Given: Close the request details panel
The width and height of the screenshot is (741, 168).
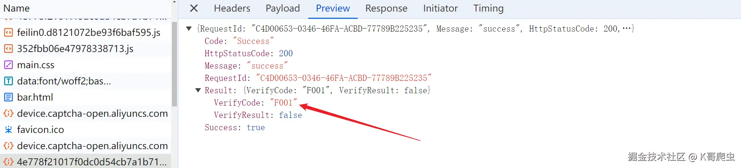Looking at the screenshot, I should click(x=194, y=8).
